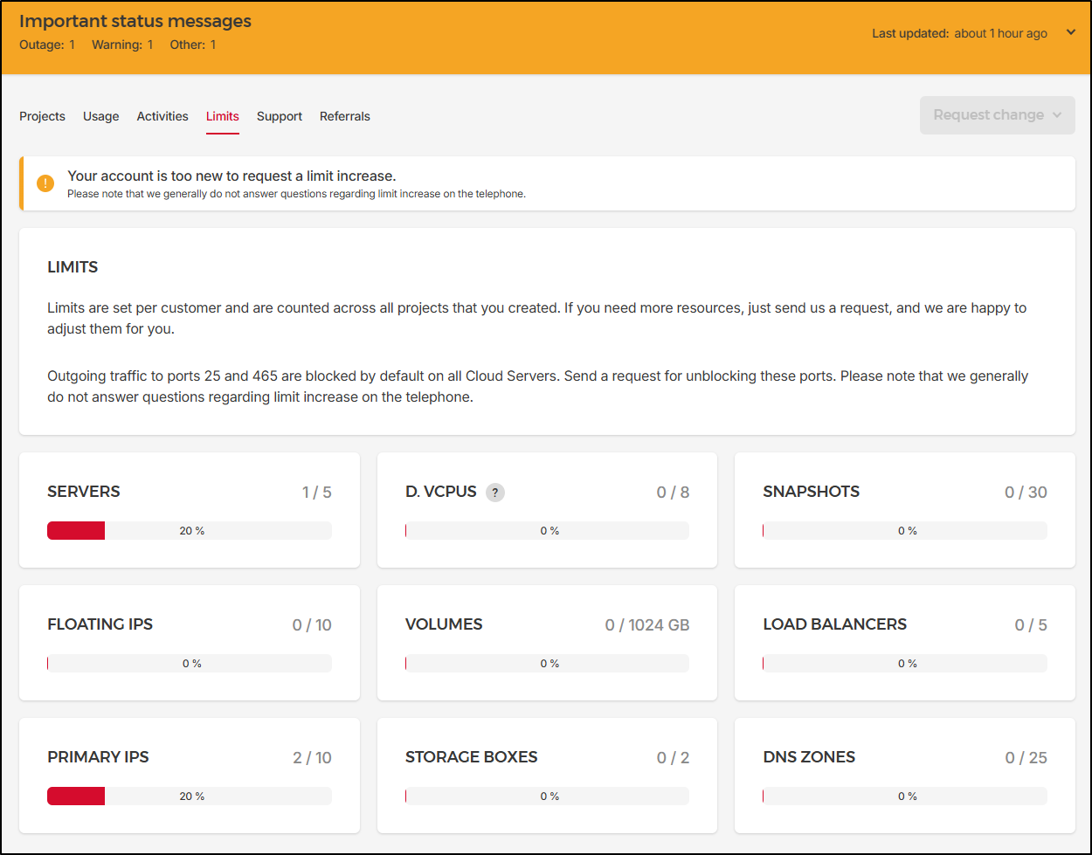Open the Usage tab
The width and height of the screenshot is (1092, 855).
coord(101,116)
